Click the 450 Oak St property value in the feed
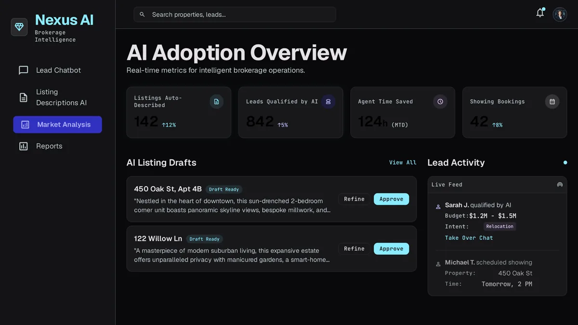This screenshot has height=325, width=578. pyautogui.click(x=515, y=273)
